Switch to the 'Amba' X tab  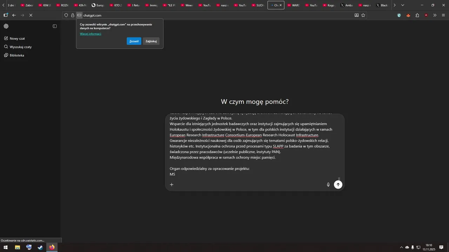coord(347,5)
